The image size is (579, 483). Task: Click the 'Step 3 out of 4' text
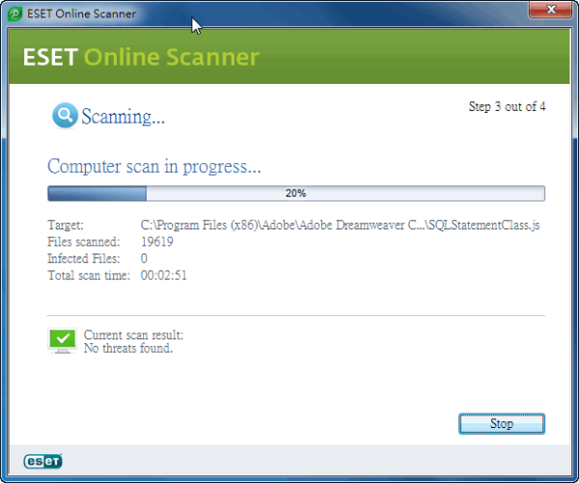[507, 107]
